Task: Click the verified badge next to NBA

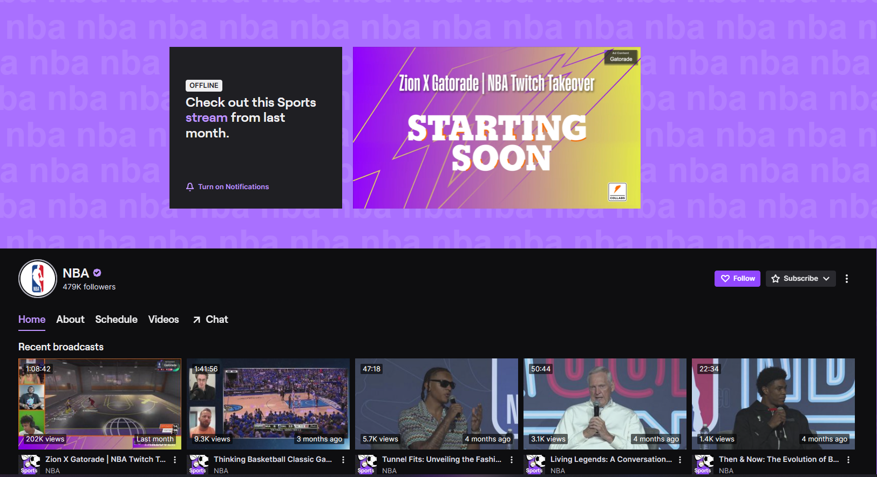Action: coord(97,273)
